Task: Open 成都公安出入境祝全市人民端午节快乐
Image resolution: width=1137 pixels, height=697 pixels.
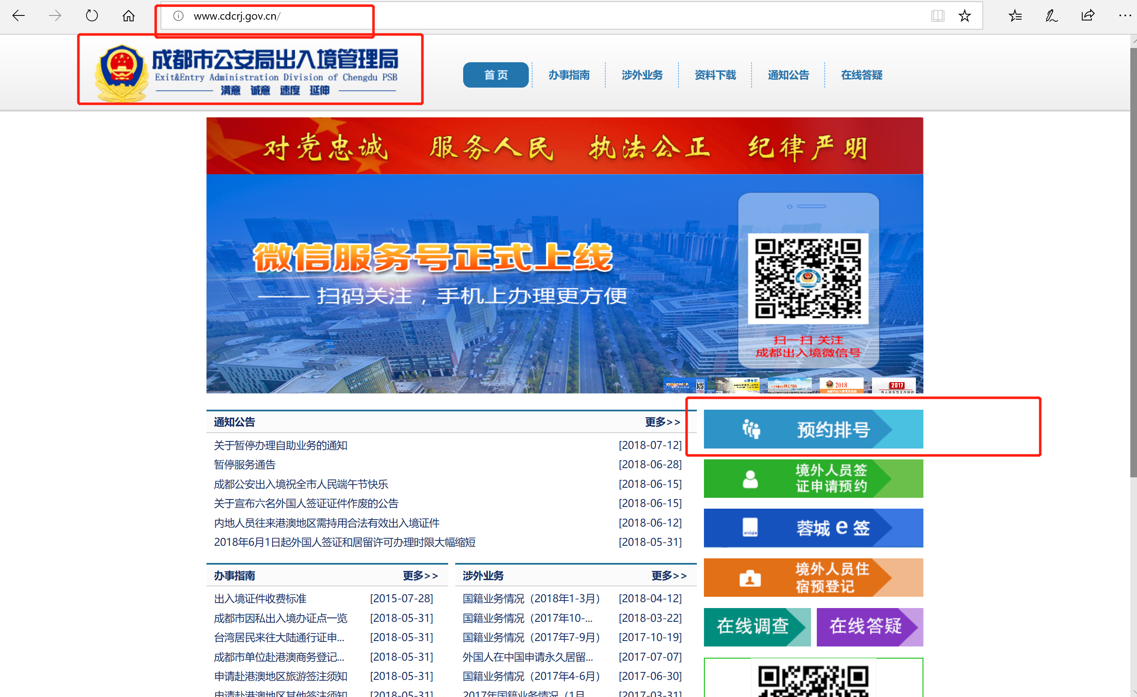Action: (301, 484)
